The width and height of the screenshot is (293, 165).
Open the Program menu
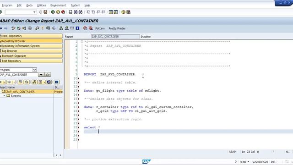tap(7, 5)
